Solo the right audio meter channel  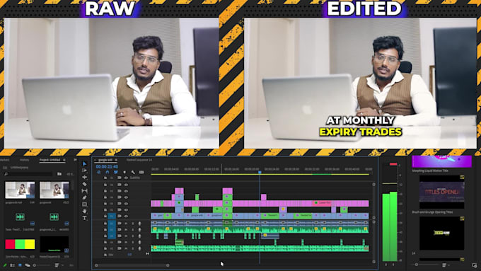[x=393, y=264]
